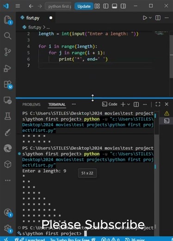Switch to the PROBLEMS panel tab
The image size is (173, 241).
click(x=31, y=105)
